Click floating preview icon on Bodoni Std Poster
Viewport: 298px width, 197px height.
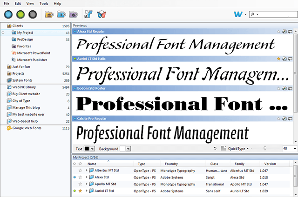(290, 88)
